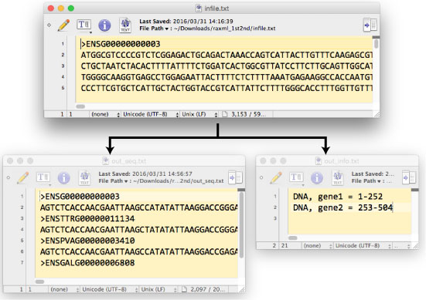Click the TEXT document icon in infile.txt toolbar
The image size is (426, 300).
[x=125, y=25]
